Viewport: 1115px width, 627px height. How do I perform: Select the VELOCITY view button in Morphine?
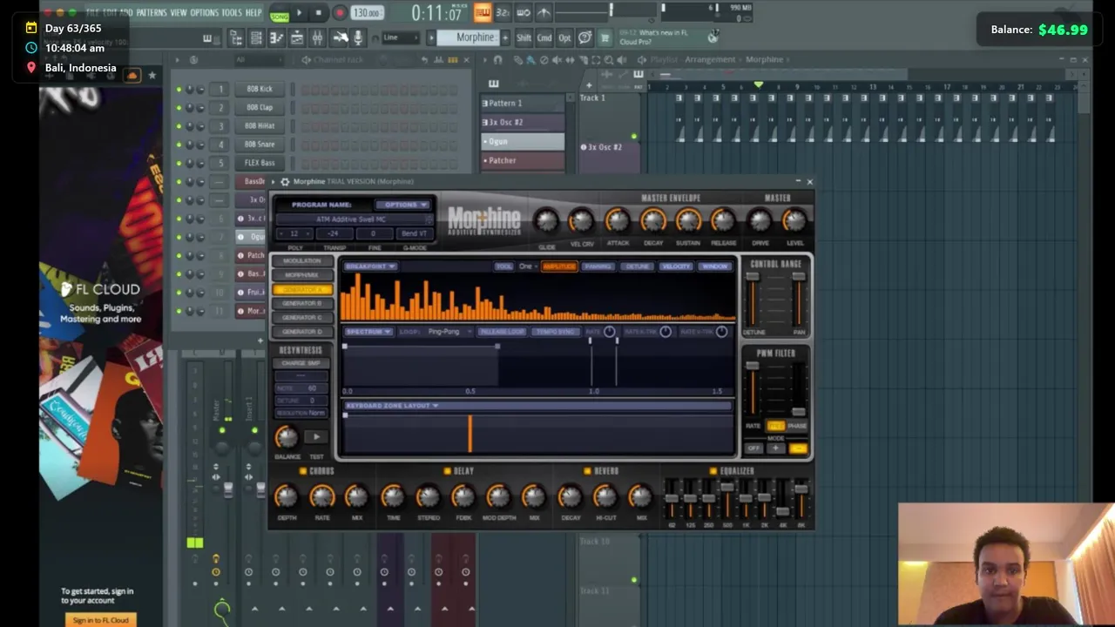[676, 266]
